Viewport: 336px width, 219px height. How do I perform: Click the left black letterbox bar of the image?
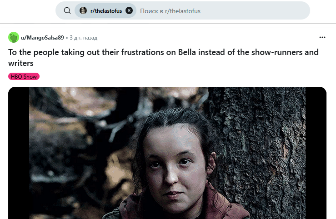click(x=19, y=153)
